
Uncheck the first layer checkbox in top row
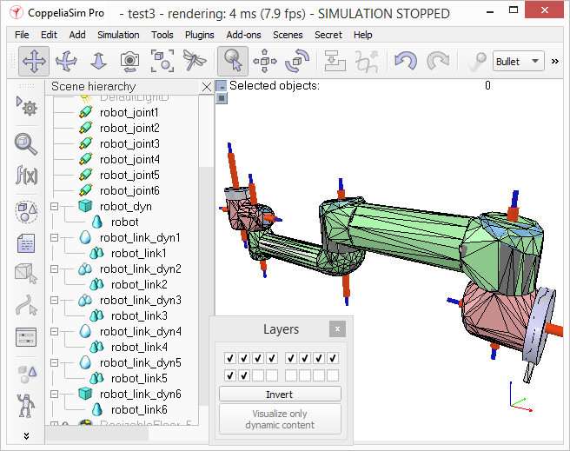230,358
